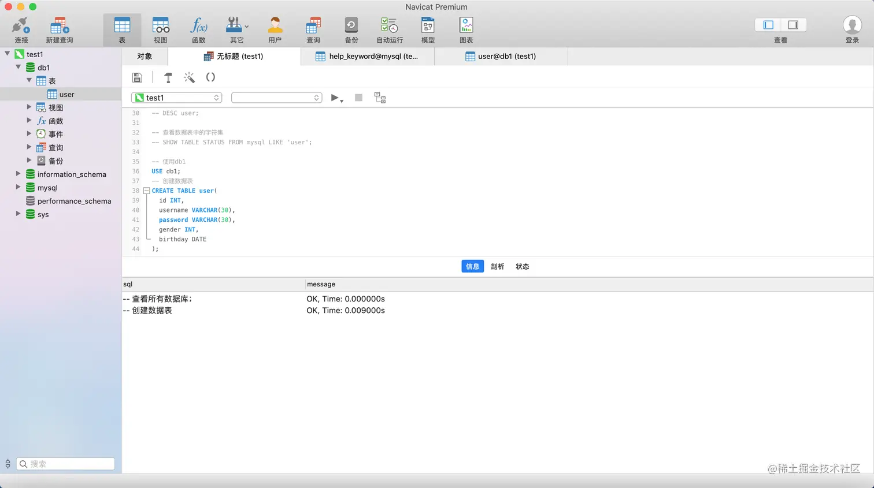Expand the 视图 views node in sidebar
874x488 pixels.
click(29, 107)
